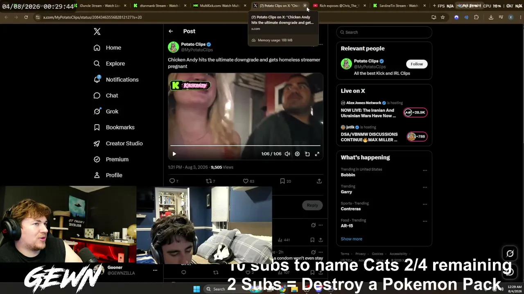The image size is (524, 294).
Task: Follow Potato Clips in Relevant people
Action: [417, 64]
